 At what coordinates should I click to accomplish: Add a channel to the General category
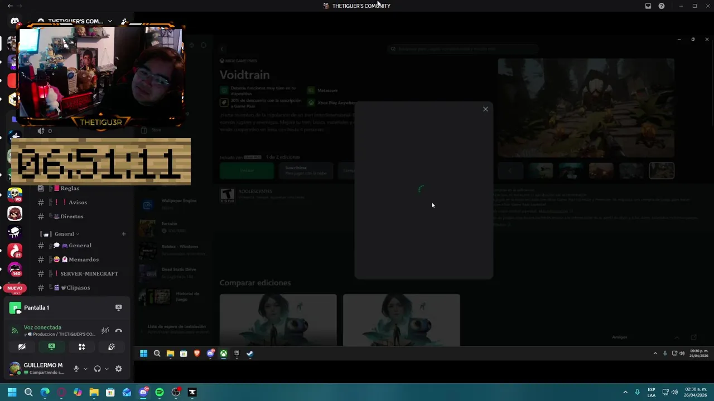pos(124,234)
